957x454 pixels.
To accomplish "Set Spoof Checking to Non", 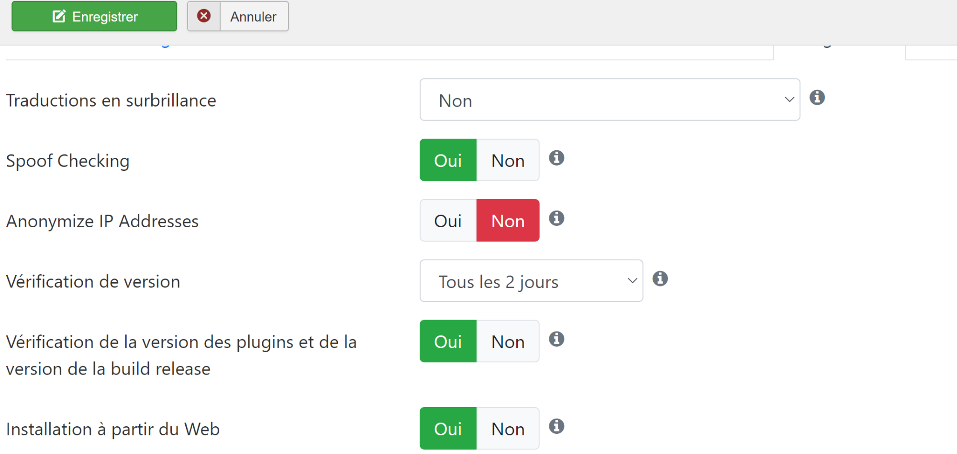I will tap(508, 160).
